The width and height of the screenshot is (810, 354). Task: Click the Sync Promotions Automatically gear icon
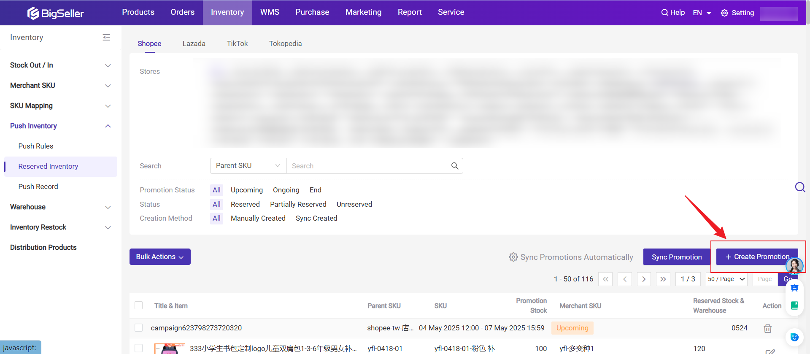(x=513, y=257)
